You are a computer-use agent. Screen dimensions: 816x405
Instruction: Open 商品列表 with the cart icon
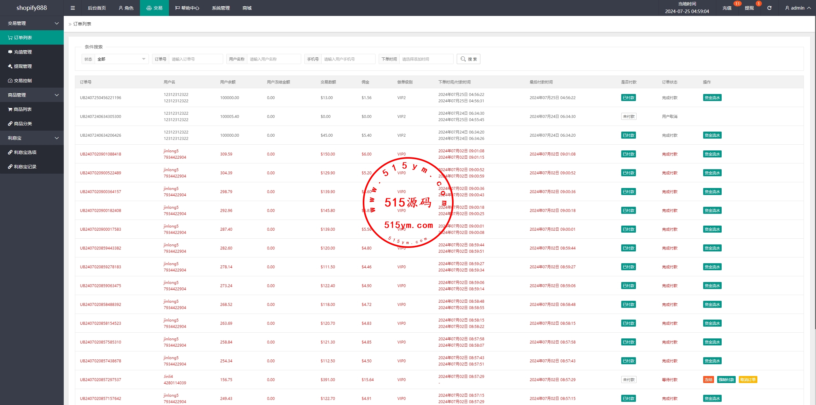pos(22,109)
